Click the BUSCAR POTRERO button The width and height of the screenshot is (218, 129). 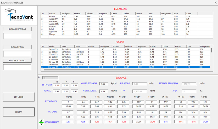coord(17,61)
